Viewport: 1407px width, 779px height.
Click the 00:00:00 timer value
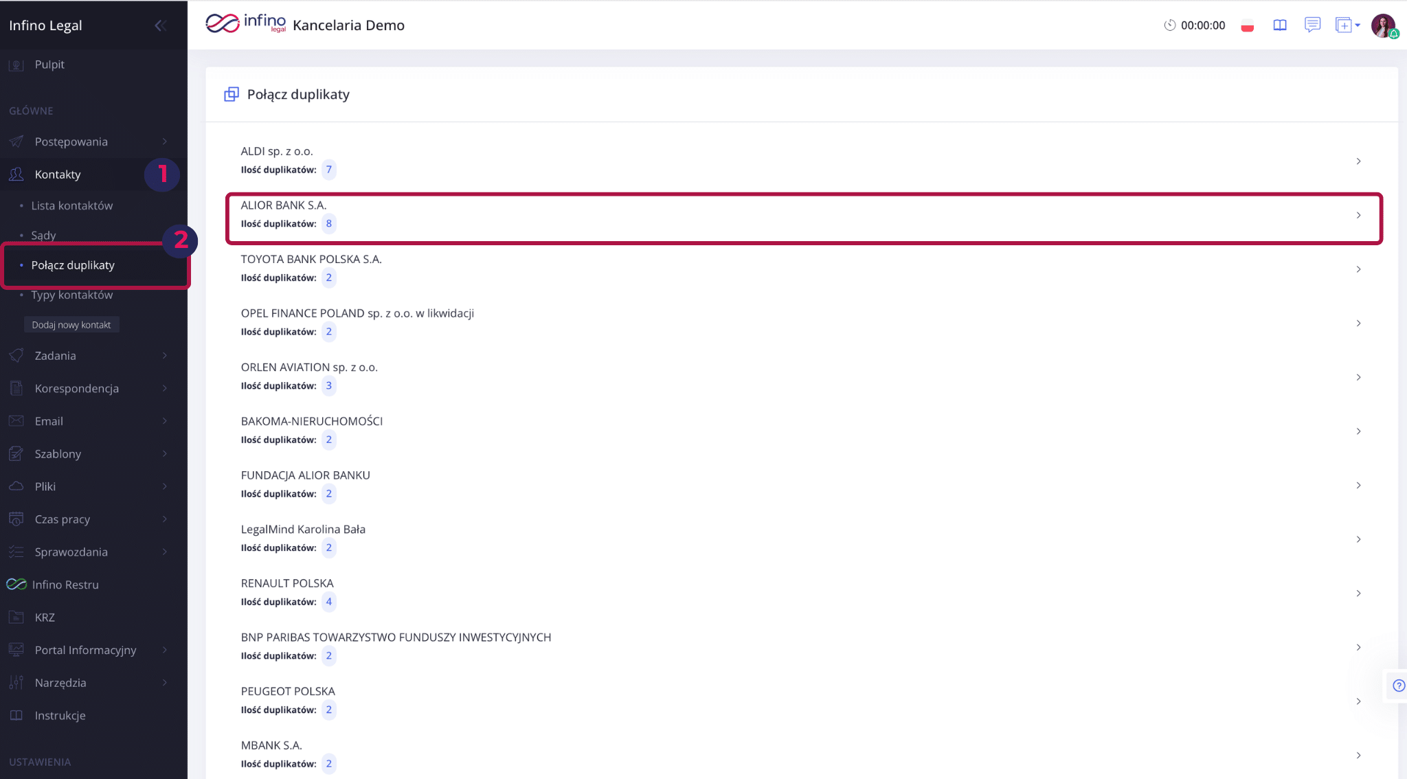[x=1203, y=25]
